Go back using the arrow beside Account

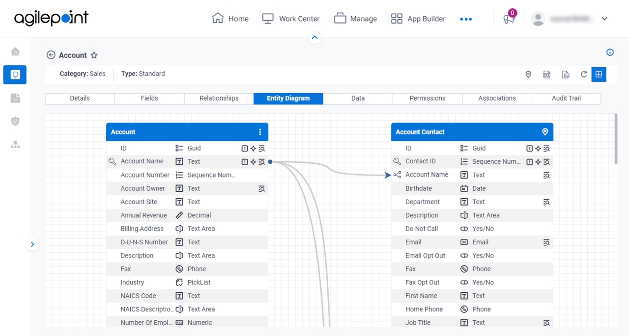(51, 55)
